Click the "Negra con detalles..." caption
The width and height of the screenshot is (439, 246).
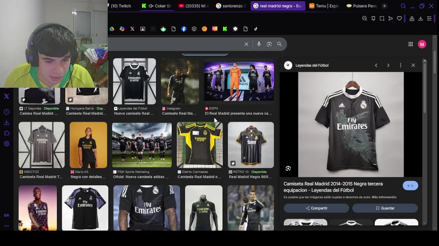point(88,177)
